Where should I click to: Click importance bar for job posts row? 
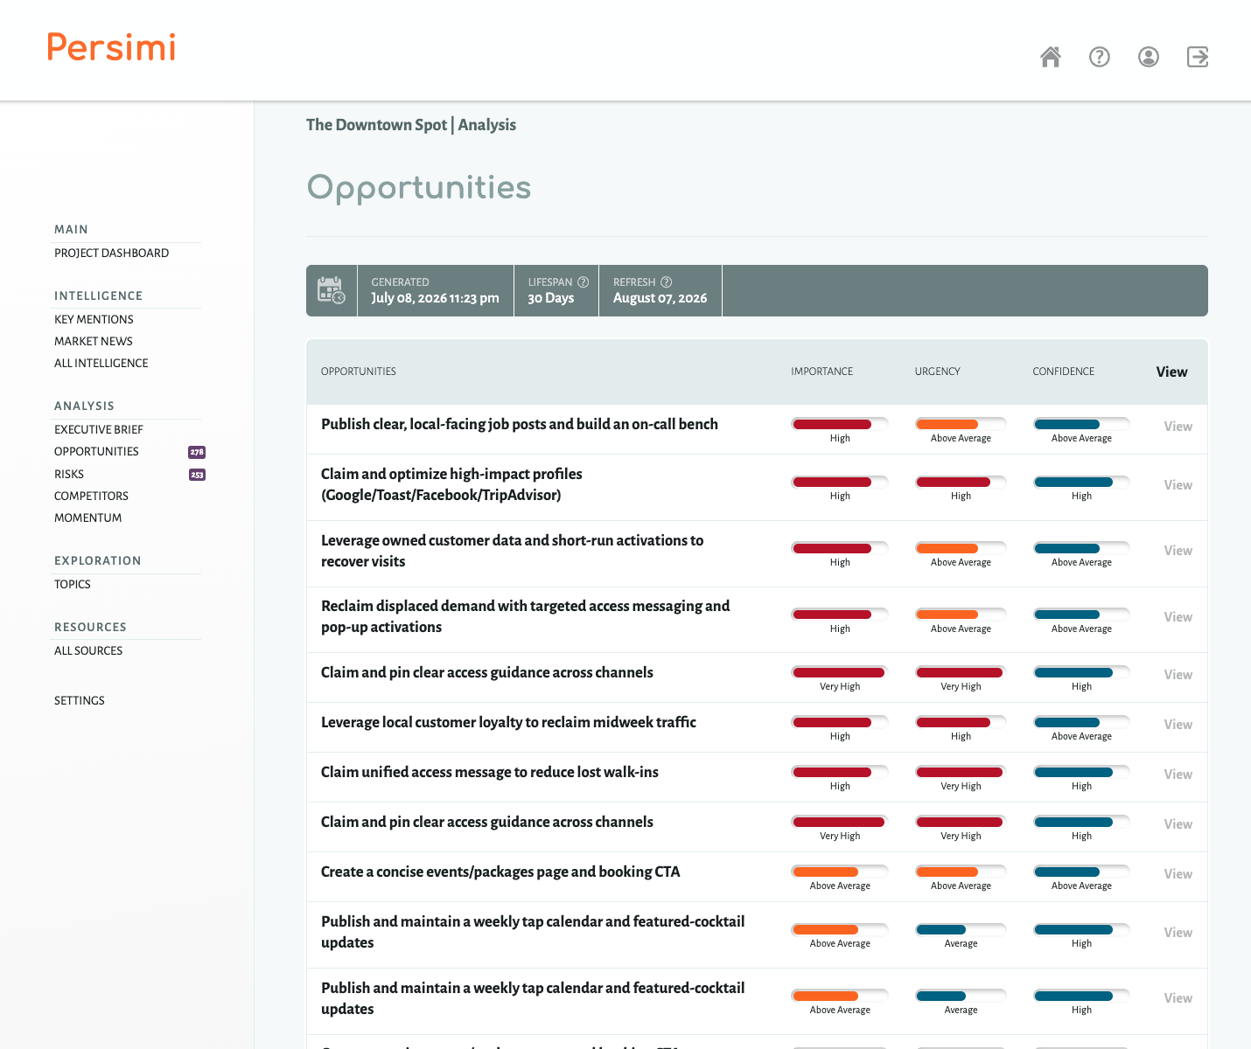(x=840, y=424)
